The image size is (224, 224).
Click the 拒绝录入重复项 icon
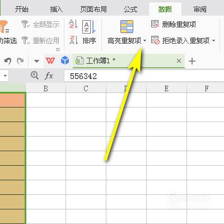point(155,40)
